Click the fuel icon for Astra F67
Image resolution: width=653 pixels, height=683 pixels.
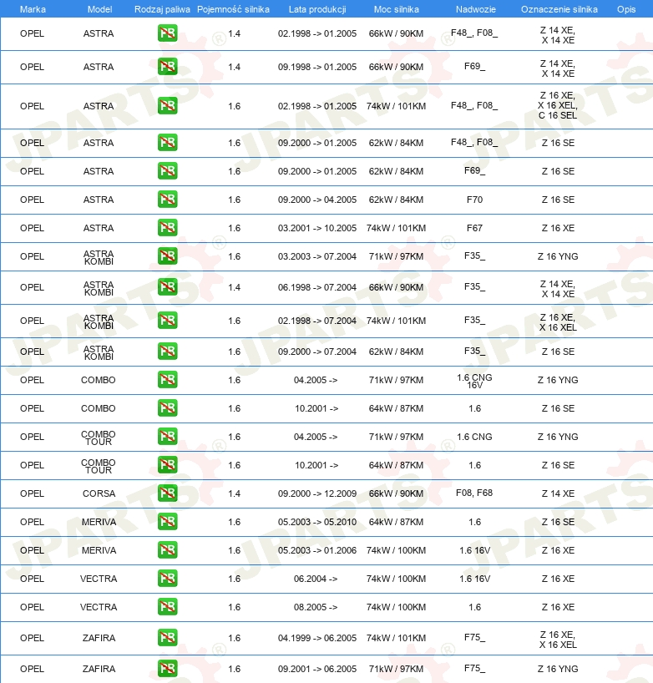tap(167, 228)
